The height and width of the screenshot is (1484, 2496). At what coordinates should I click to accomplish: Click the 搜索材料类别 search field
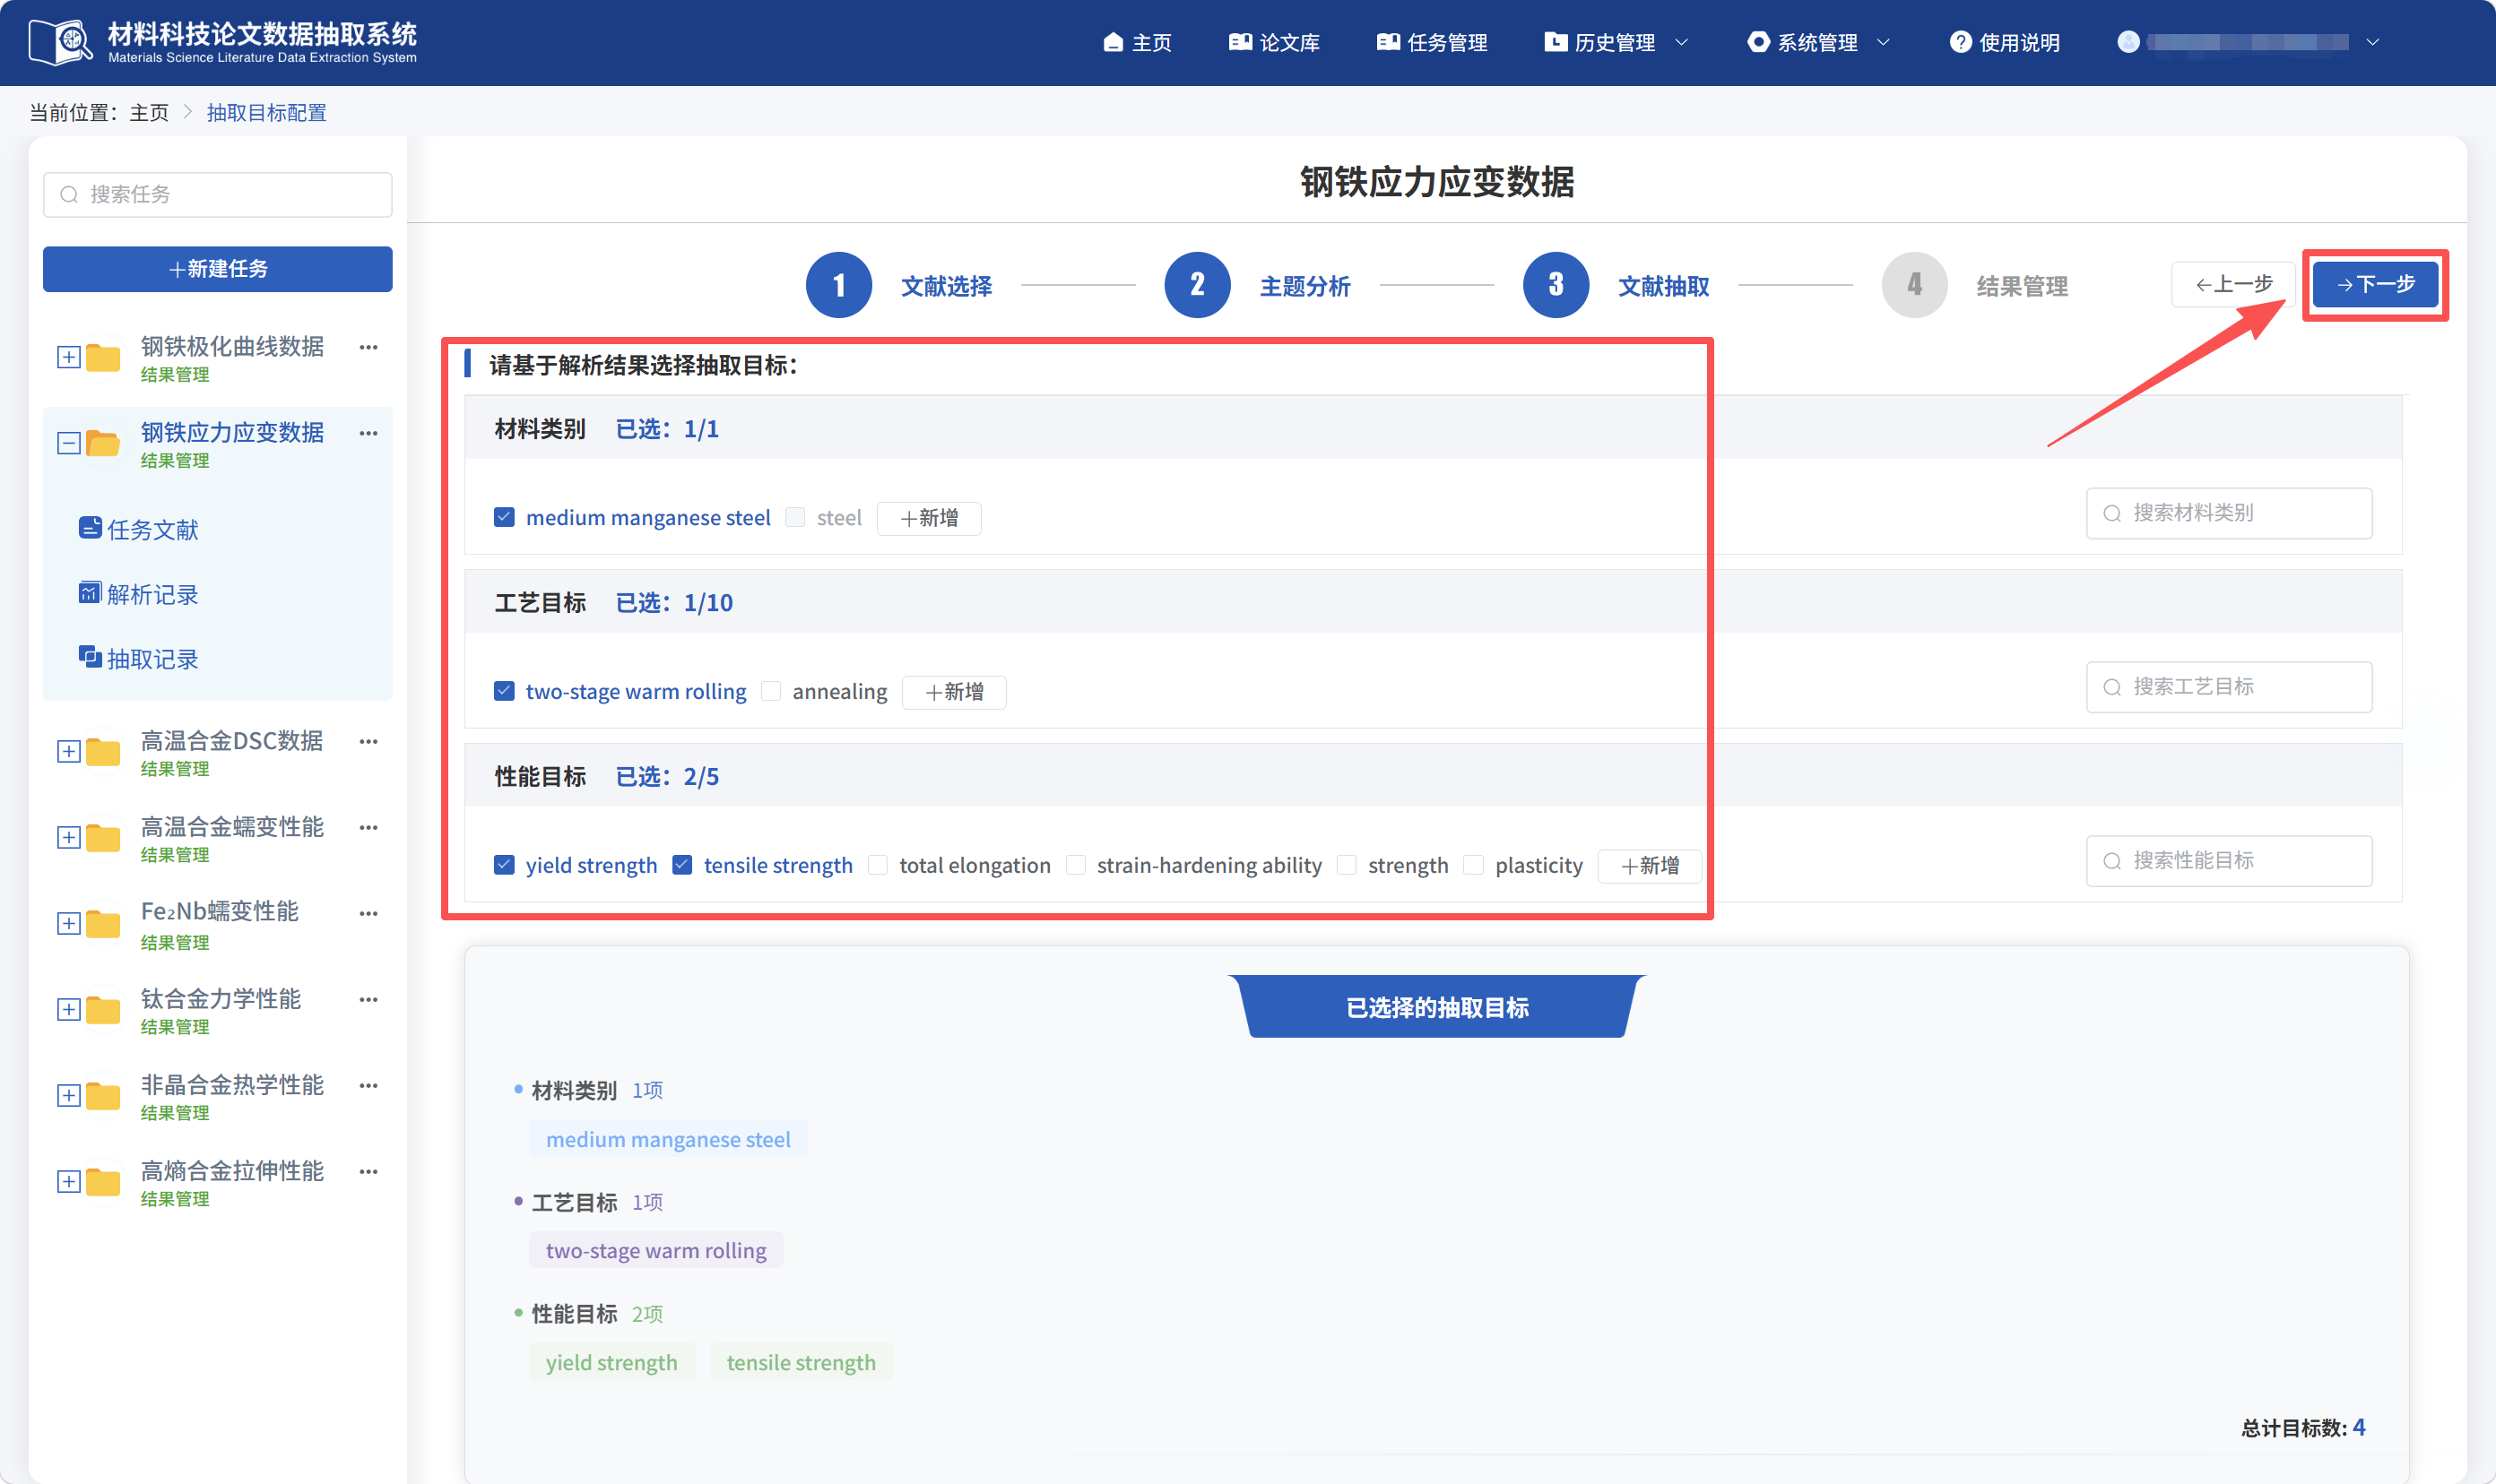[2229, 513]
